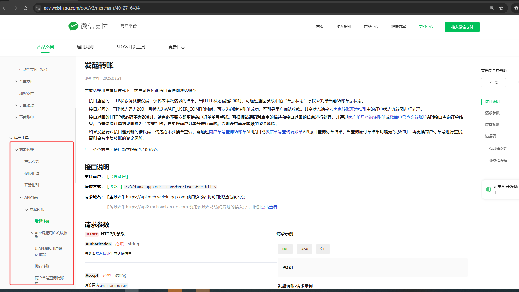Click the application/json code text
The image size is (519, 292).
pos(114,286)
